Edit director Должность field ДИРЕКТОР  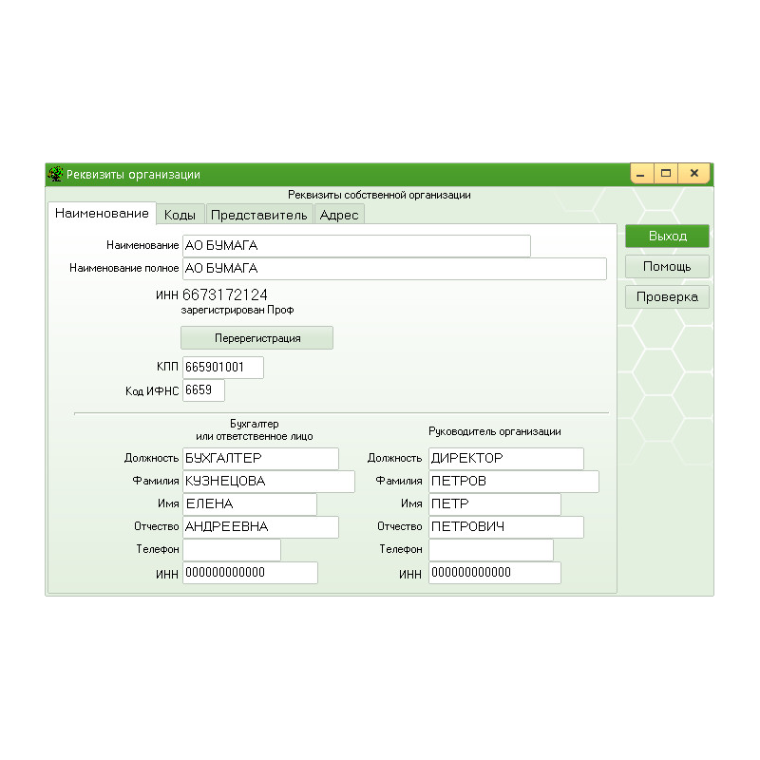click(505, 458)
